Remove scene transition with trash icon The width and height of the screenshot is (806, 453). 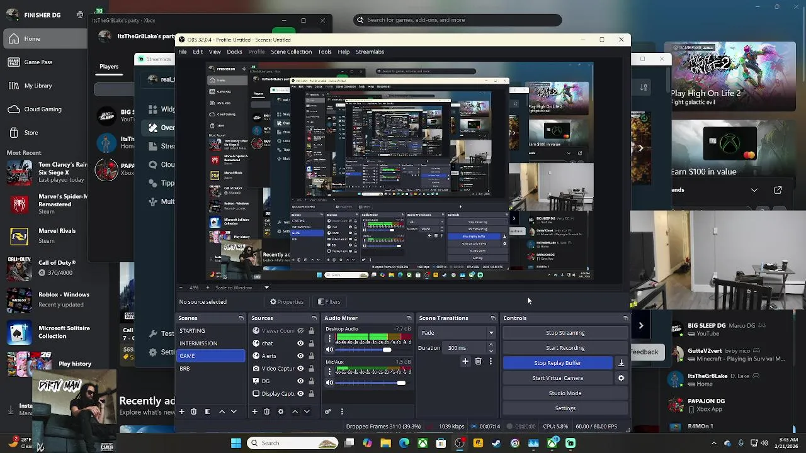(479, 361)
